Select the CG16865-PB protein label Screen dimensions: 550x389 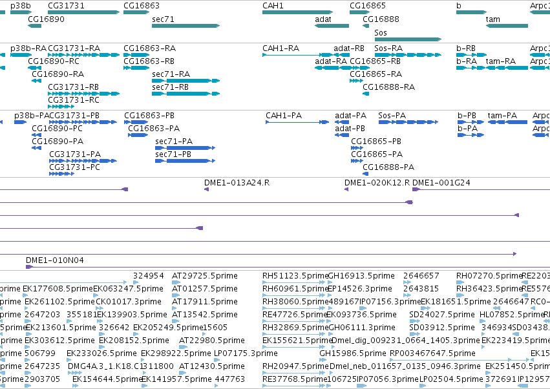pos(376,142)
